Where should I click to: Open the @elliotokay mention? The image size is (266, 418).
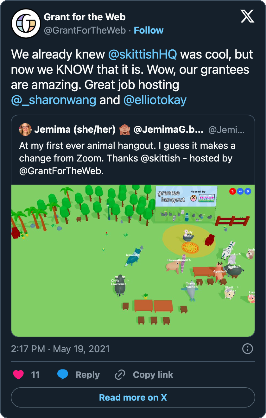click(155, 100)
